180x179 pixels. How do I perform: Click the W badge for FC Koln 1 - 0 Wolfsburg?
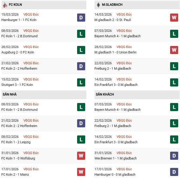[x=81, y=156]
